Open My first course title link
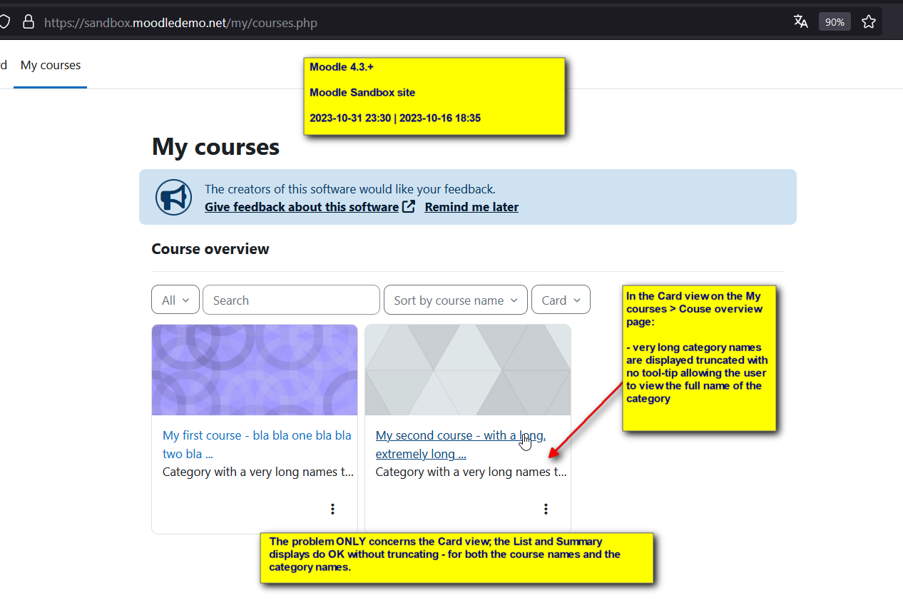Image resolution: width=903 pixels, height=608 pixels. [257, 445]
